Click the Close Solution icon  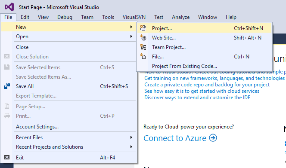point(7,56)
